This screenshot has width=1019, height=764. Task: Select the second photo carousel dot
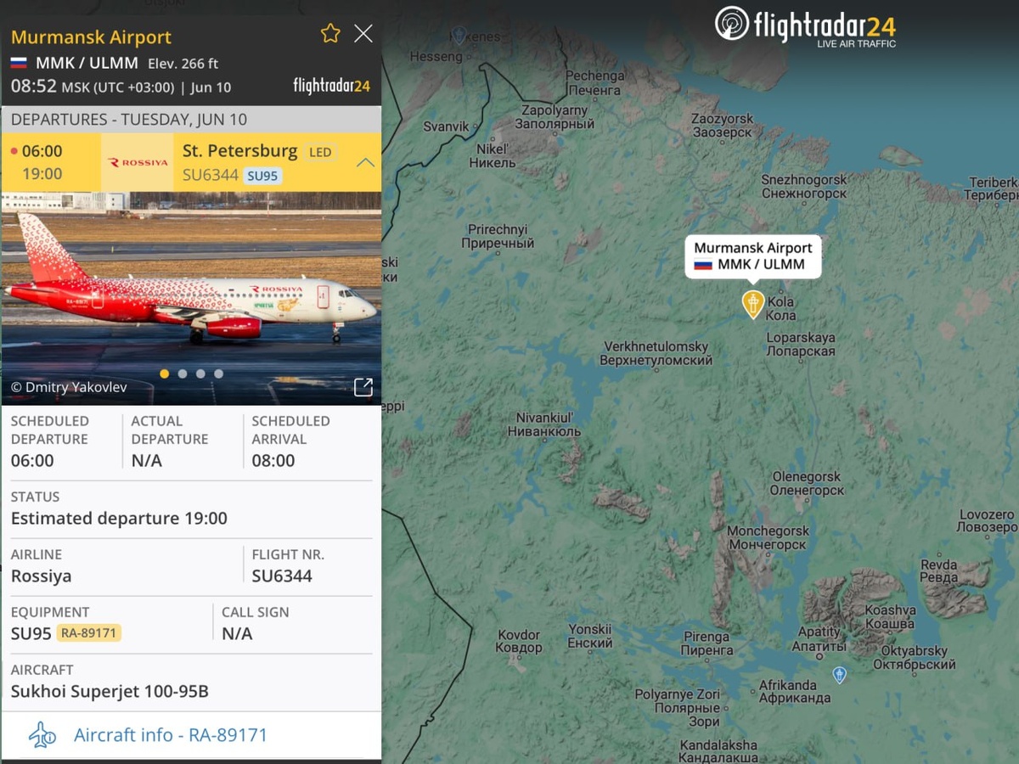pos(183,374)
